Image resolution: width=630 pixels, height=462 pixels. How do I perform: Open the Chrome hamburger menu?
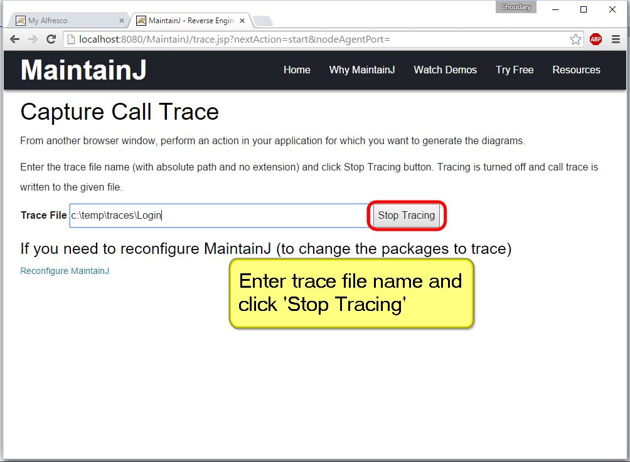point(616,39)
